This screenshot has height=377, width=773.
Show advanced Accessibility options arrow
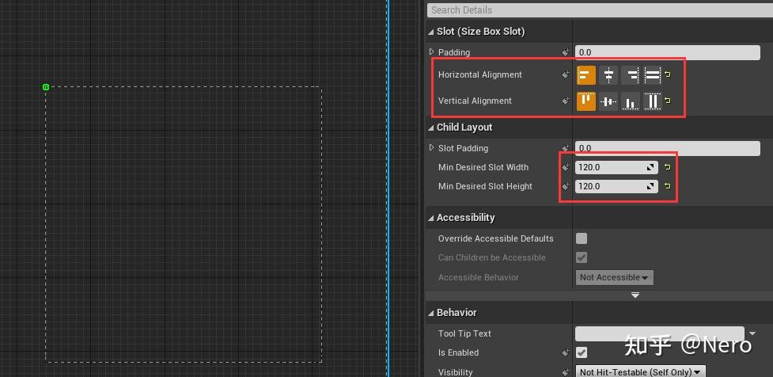(635, 295)
